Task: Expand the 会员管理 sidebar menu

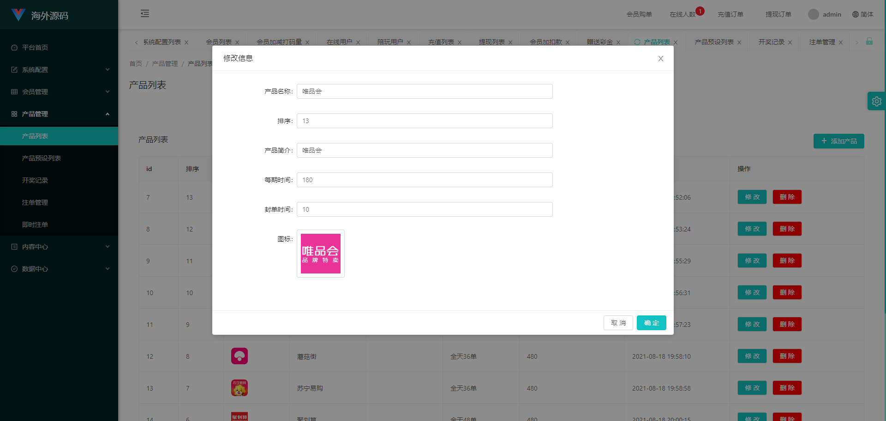Action: 59,92
